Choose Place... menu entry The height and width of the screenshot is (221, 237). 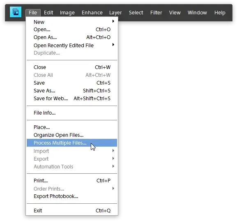[x=72, y=127]
